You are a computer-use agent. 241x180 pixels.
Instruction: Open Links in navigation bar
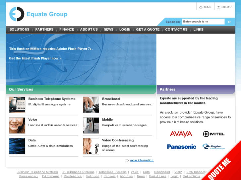[x=198, y=29]
